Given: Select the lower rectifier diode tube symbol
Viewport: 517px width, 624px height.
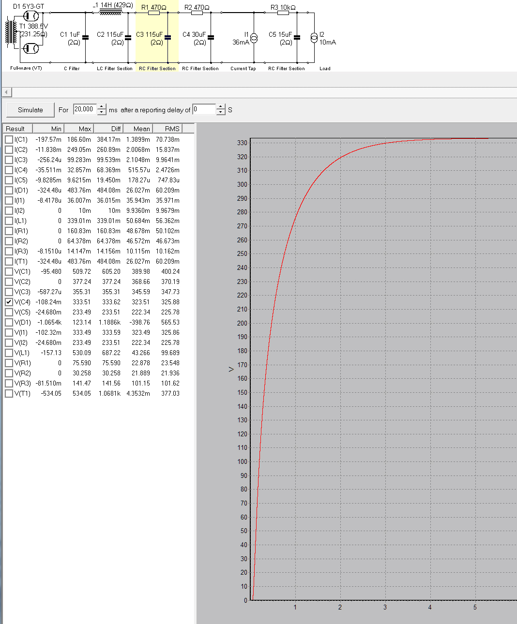Looking at the screenshot, I should pyautogui.click(x=31, y=48).
